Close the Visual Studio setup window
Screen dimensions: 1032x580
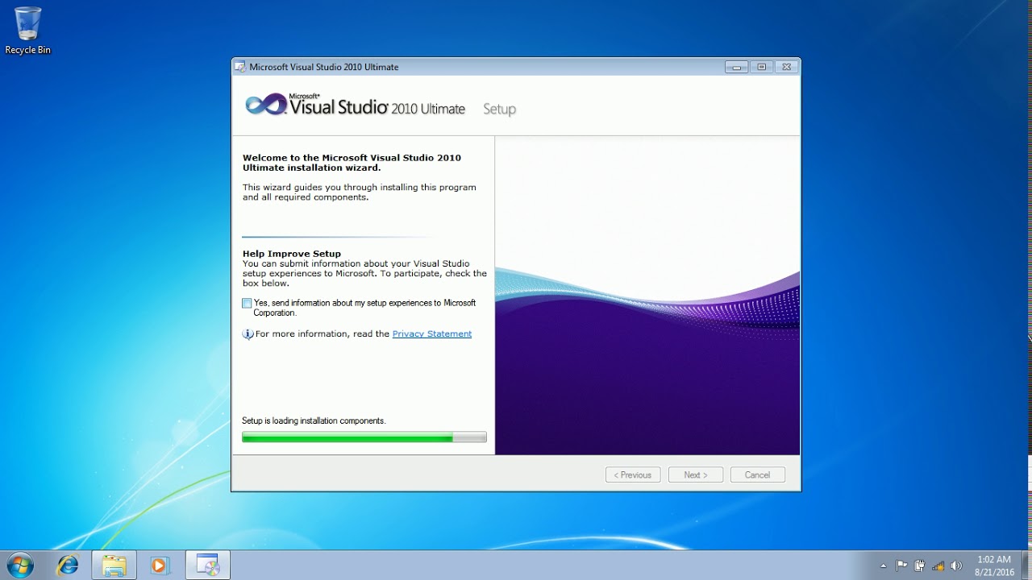pos(787,67)
